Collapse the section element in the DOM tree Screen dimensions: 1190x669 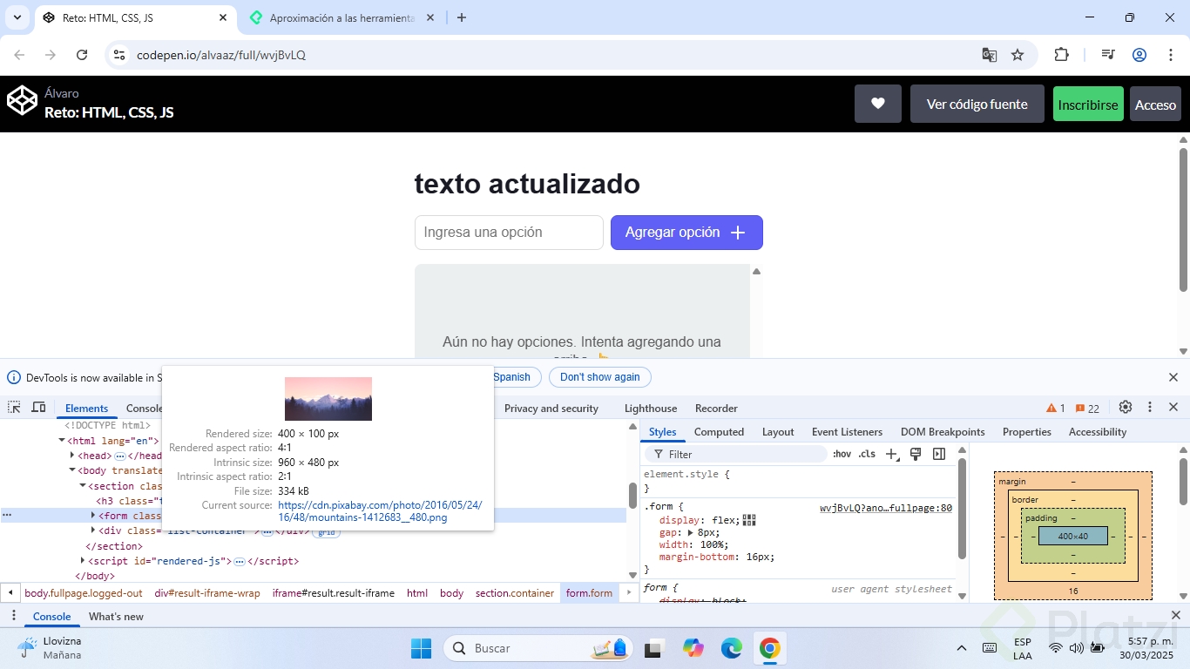tap(83, 486)
